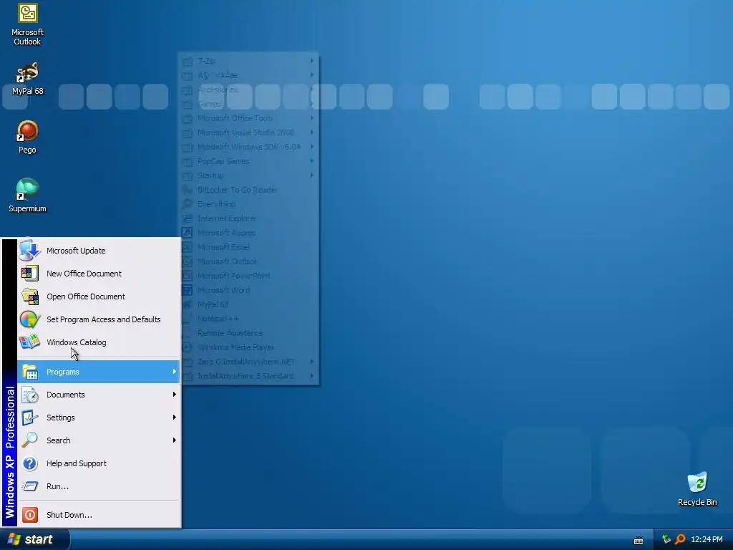Expand the 7-Zip program folder
This screenshot has height=550, width=733.
coord(249,61)
